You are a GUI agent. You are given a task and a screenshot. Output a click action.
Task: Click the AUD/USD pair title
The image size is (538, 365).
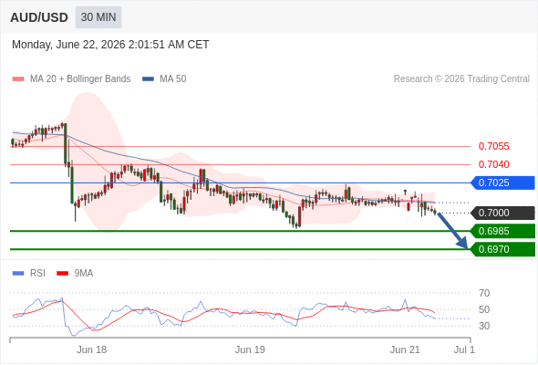click(x=39, y=17)
